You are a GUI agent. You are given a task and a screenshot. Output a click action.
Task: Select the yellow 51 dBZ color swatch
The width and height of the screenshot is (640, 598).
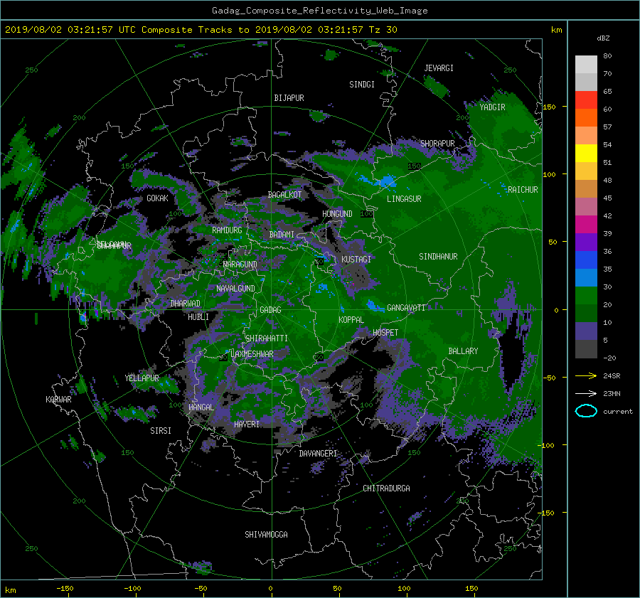[x=586, y=154]
